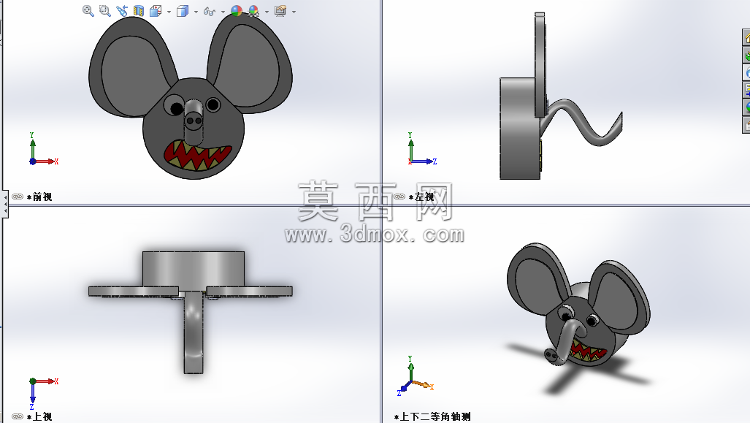Screen dimensions: 750x423
Task: Open the File Explorer task pane tab
Action: [x=746, y=72]
